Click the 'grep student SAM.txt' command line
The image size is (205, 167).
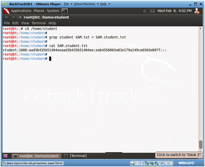click(x=87, y=37)
